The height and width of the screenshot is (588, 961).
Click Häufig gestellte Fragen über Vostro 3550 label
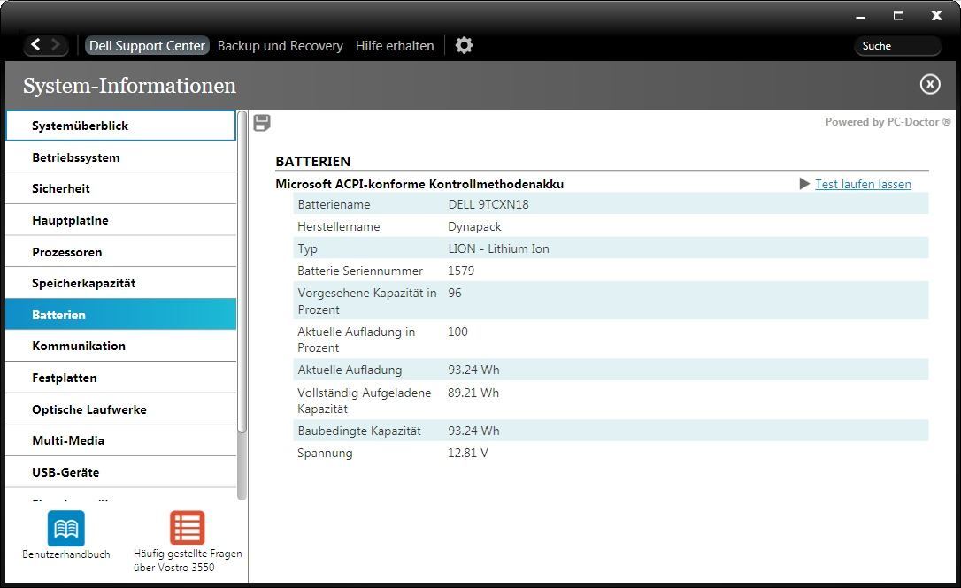pos(188,561)
